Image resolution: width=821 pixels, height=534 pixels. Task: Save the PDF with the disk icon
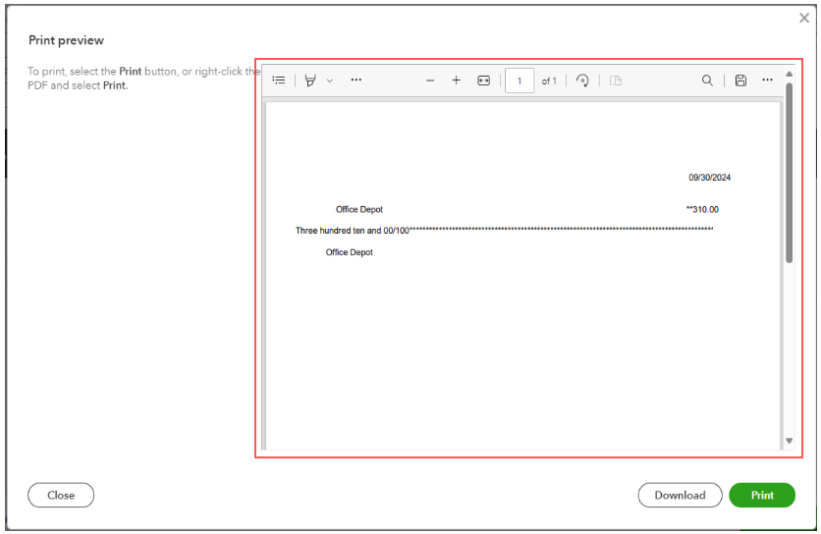pyautogui.click(x=740, y=80)
